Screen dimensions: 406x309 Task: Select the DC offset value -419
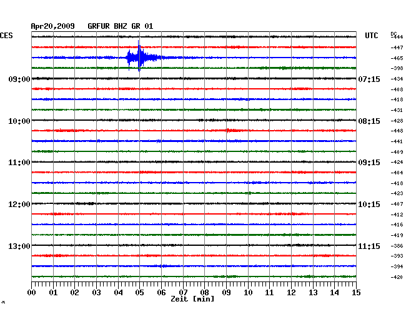(x=397, y=235)
